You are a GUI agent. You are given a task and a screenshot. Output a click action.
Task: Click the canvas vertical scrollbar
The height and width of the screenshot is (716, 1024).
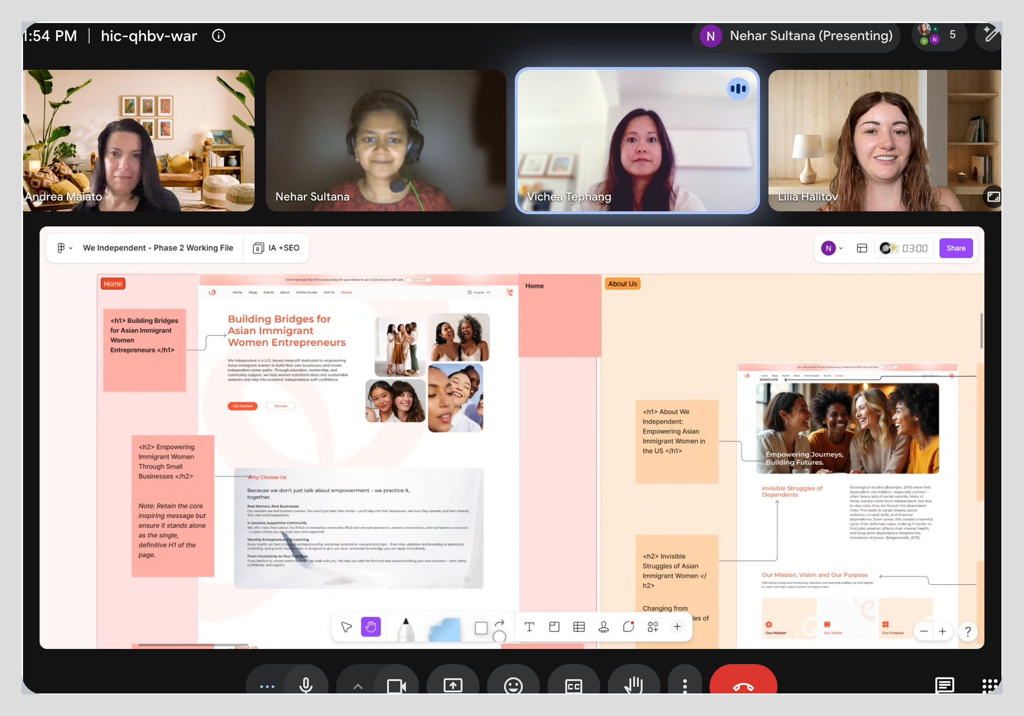pyautogui.click(x=981, y=331)
